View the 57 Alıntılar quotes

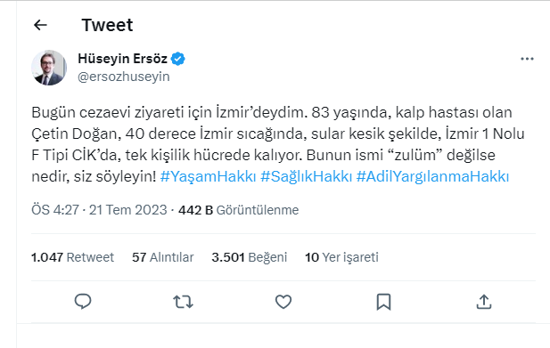(163, 257)
